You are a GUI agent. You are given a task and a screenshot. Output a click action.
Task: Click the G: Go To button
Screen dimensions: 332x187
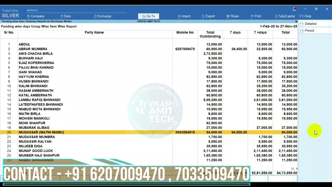coord(149,16)
